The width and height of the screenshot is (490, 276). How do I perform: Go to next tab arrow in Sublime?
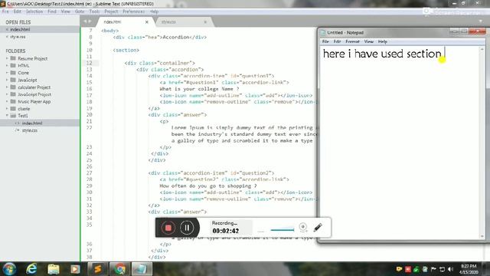90,21
